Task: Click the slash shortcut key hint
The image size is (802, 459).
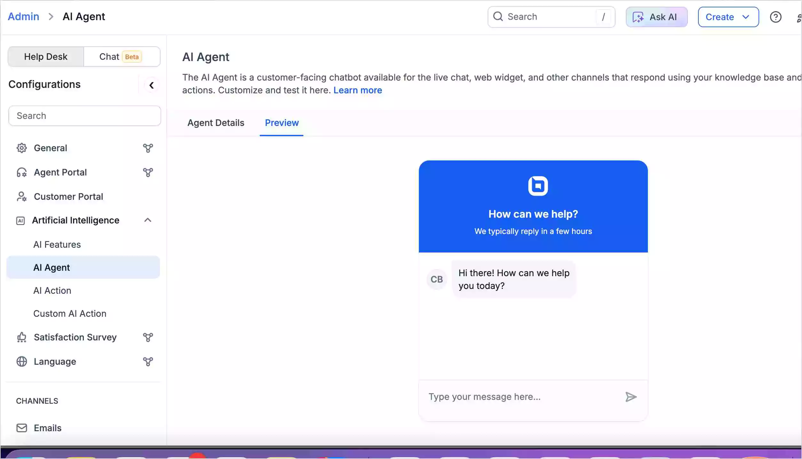Action: [x=603, y=17]
